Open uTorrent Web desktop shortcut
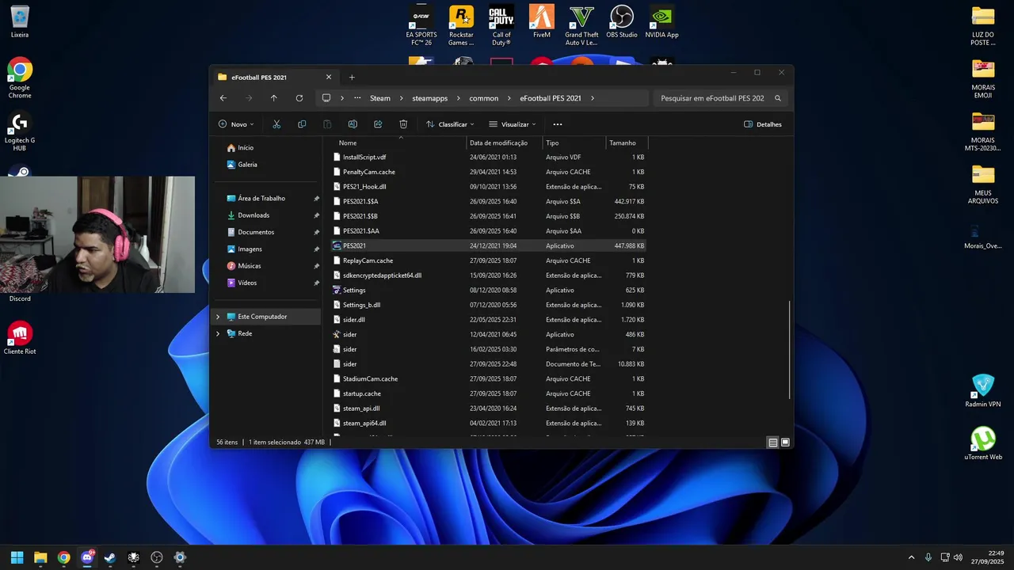This screenshot has height=570, width=1014. pyautogui.click(x=983, y=443)
